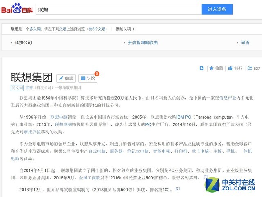Click the 进入词条 button
Viewport: 262px width, 197px height.
coord(217,9)
